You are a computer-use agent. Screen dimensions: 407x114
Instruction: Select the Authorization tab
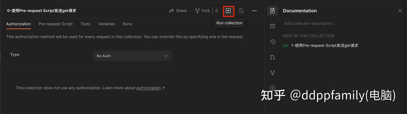pos(18,24)
